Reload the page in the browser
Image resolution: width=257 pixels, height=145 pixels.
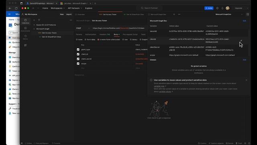point(16,8)
